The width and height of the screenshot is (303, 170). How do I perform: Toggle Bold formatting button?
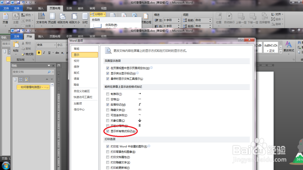click(x=39, y=53)
